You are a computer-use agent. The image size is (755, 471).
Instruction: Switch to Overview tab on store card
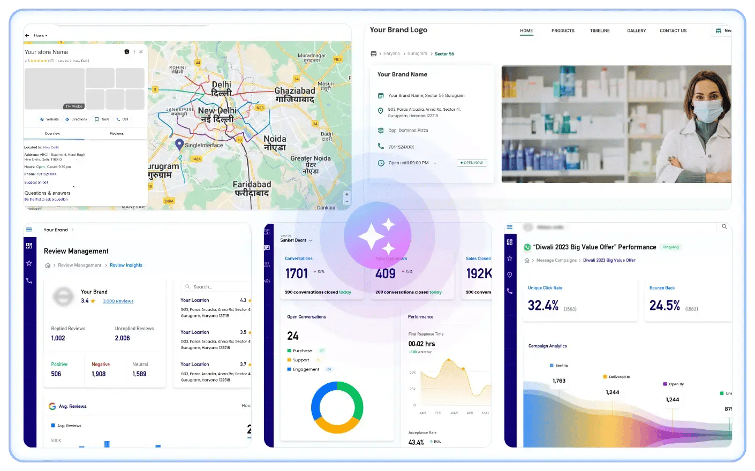point(52,133)
